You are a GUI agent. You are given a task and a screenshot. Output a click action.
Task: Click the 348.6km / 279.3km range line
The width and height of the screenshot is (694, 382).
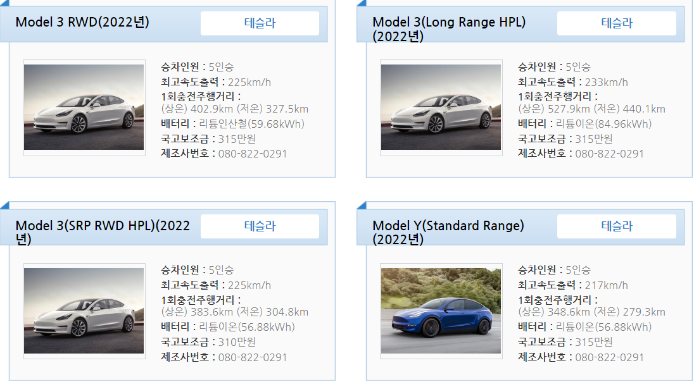point(592,312)
